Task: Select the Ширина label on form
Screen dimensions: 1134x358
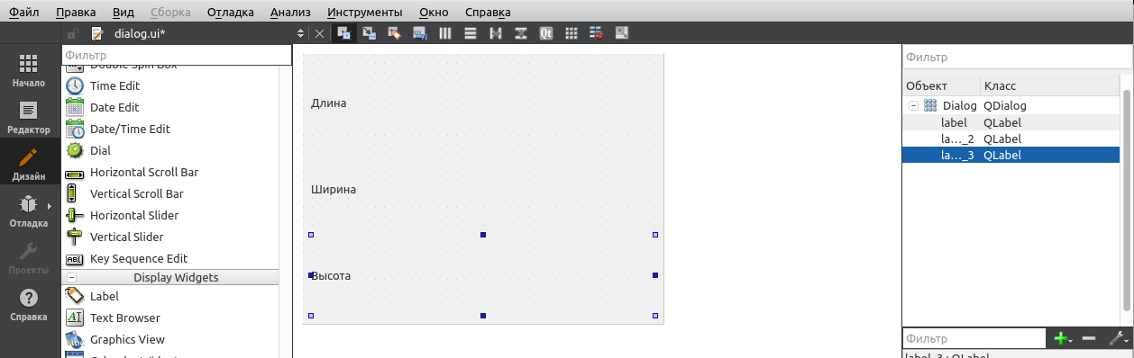Action: (334, 190)
